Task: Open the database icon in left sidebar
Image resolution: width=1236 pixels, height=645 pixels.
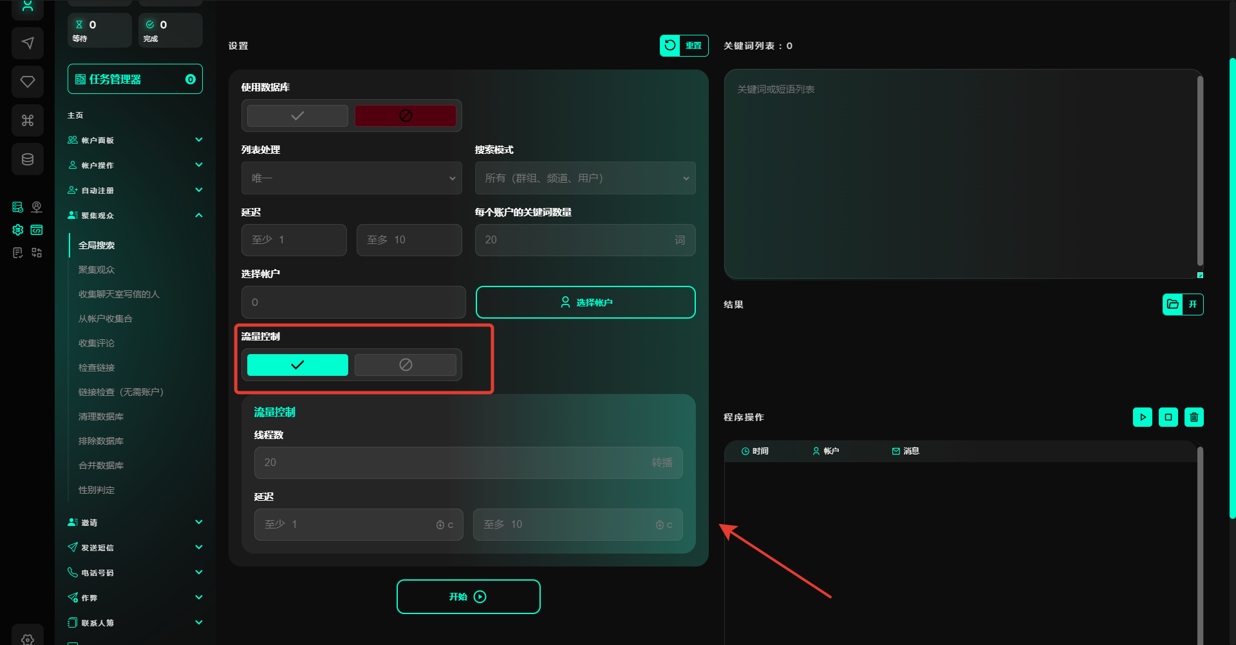Action: click(x=28, y=159)
